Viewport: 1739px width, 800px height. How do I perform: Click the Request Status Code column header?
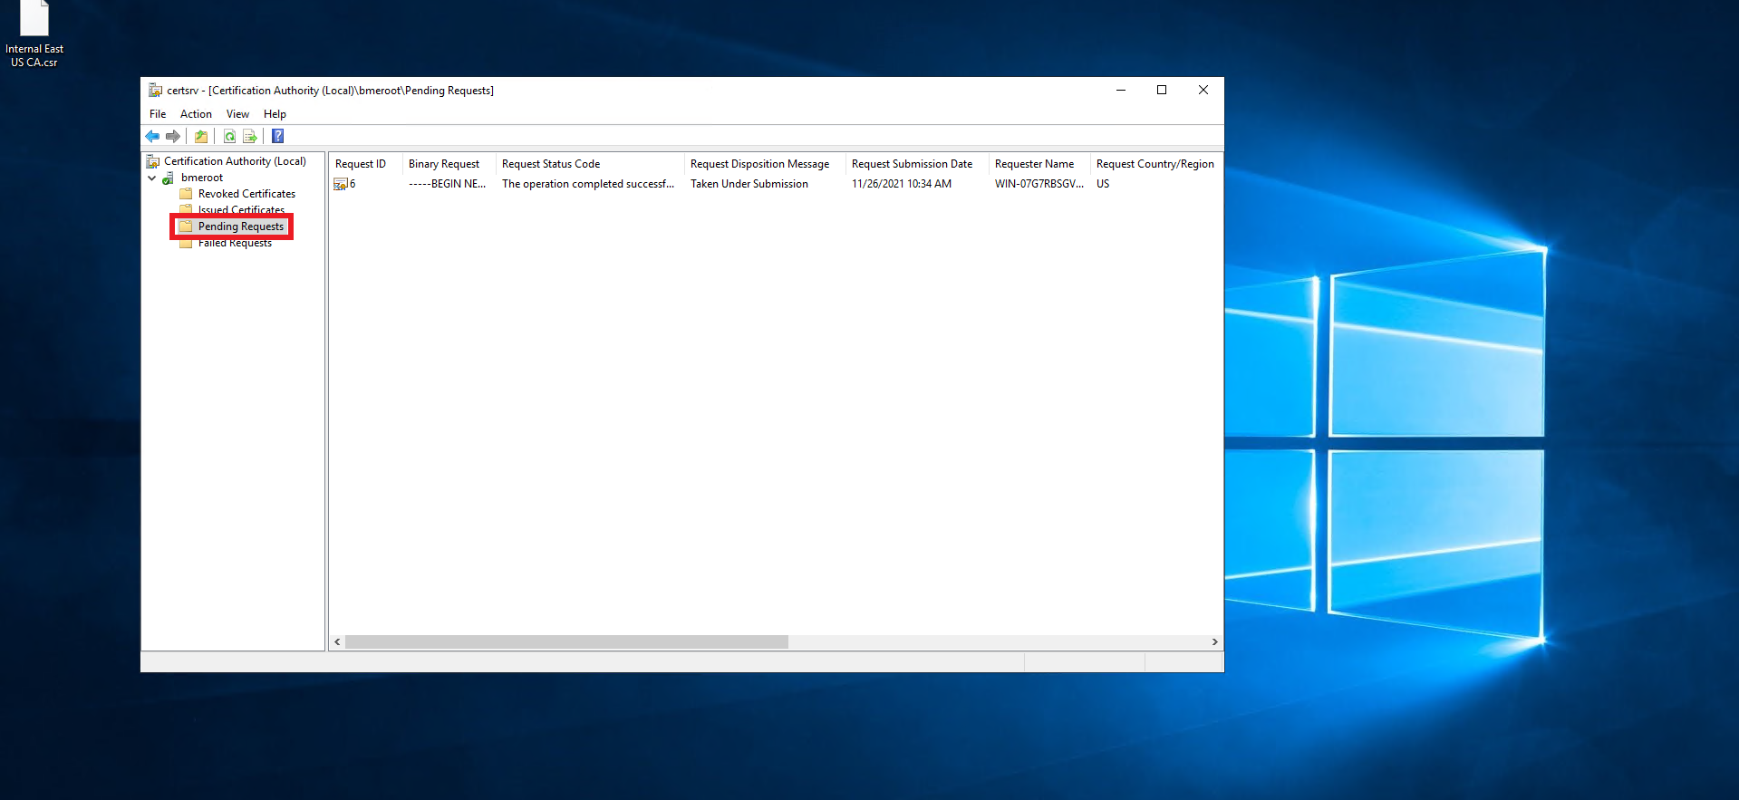(x=551, y=164)
